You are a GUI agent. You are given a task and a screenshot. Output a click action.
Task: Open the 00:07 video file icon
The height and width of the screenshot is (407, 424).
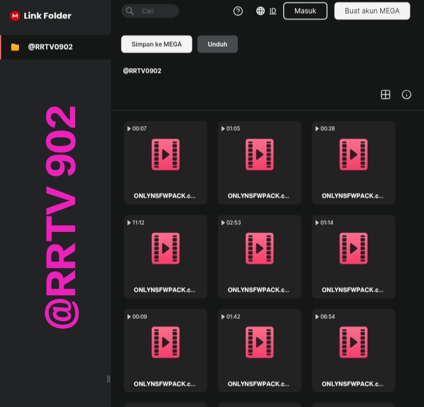[x=165, y=154]
